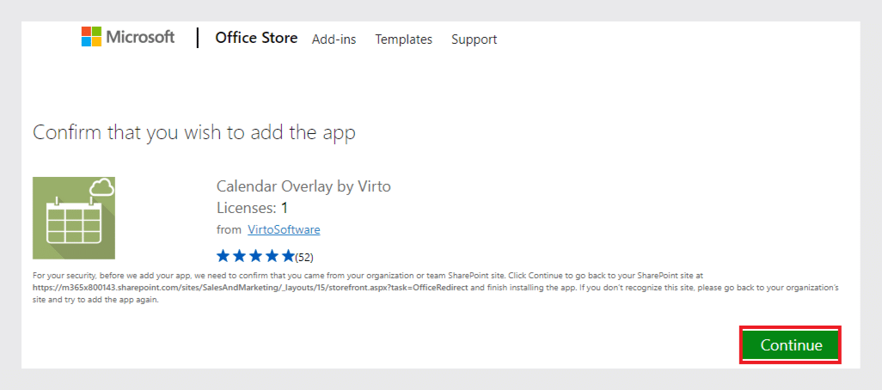Click the 'Licenses: 1' text

[x=252, y=208]
